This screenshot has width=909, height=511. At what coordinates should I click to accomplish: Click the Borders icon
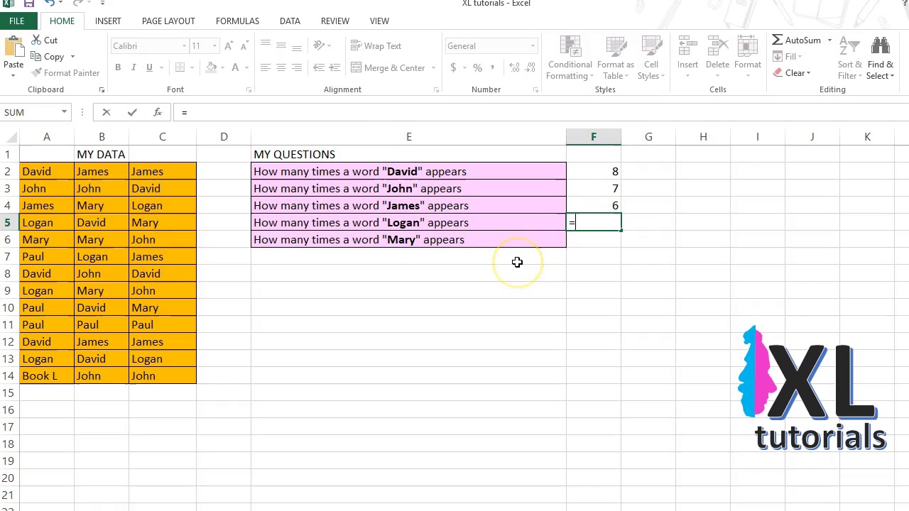pyautogui.click(x=180, y=68)
